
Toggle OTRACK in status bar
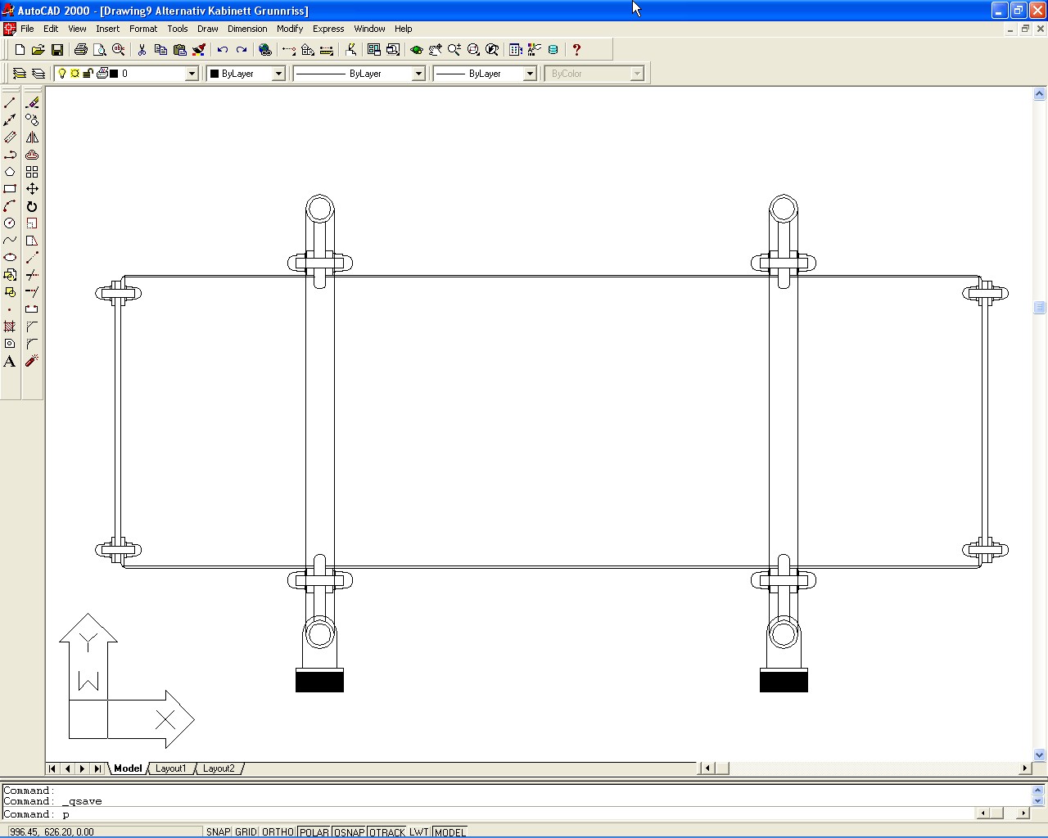pos(387,831)
